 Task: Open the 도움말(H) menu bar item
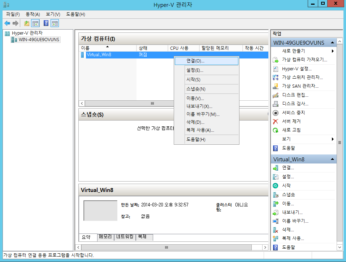75,14
